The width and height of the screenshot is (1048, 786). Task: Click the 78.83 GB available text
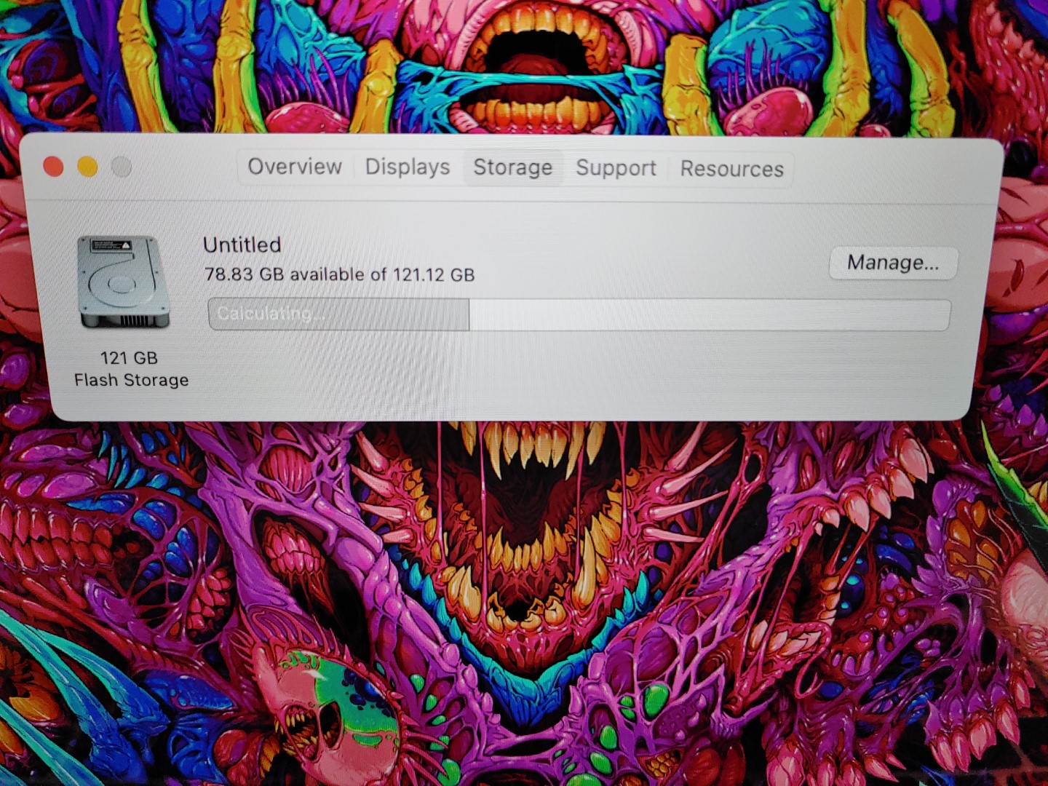[339, 274]
